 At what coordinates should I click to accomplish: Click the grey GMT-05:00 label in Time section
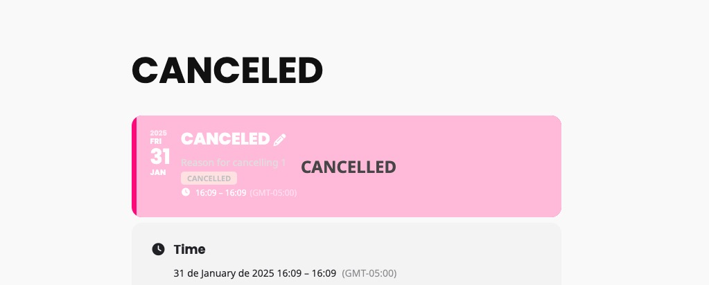click(x=369, y=273)
